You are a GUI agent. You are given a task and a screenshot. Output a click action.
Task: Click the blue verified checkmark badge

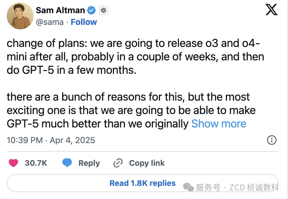click(x=91, y=10)
